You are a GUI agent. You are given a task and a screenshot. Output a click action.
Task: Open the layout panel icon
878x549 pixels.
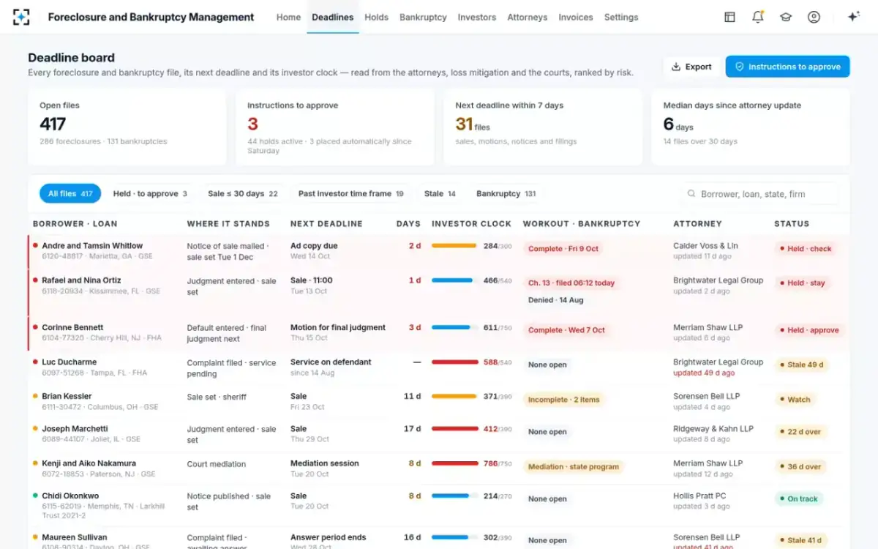[x=729, y=17]
